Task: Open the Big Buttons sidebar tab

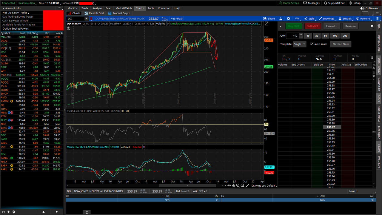Action: point(379,84)
